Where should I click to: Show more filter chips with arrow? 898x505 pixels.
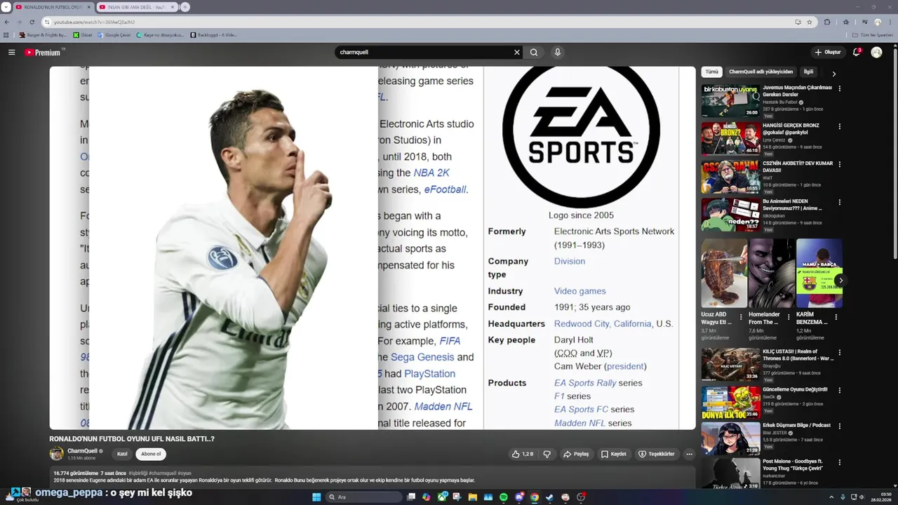click(833, 73)
